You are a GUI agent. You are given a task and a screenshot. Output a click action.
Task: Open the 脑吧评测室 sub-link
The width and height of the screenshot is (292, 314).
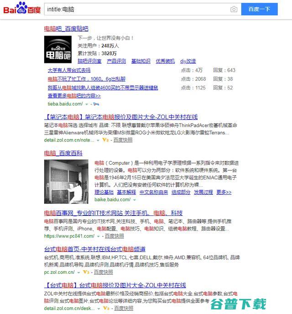[x=89, y=61]
